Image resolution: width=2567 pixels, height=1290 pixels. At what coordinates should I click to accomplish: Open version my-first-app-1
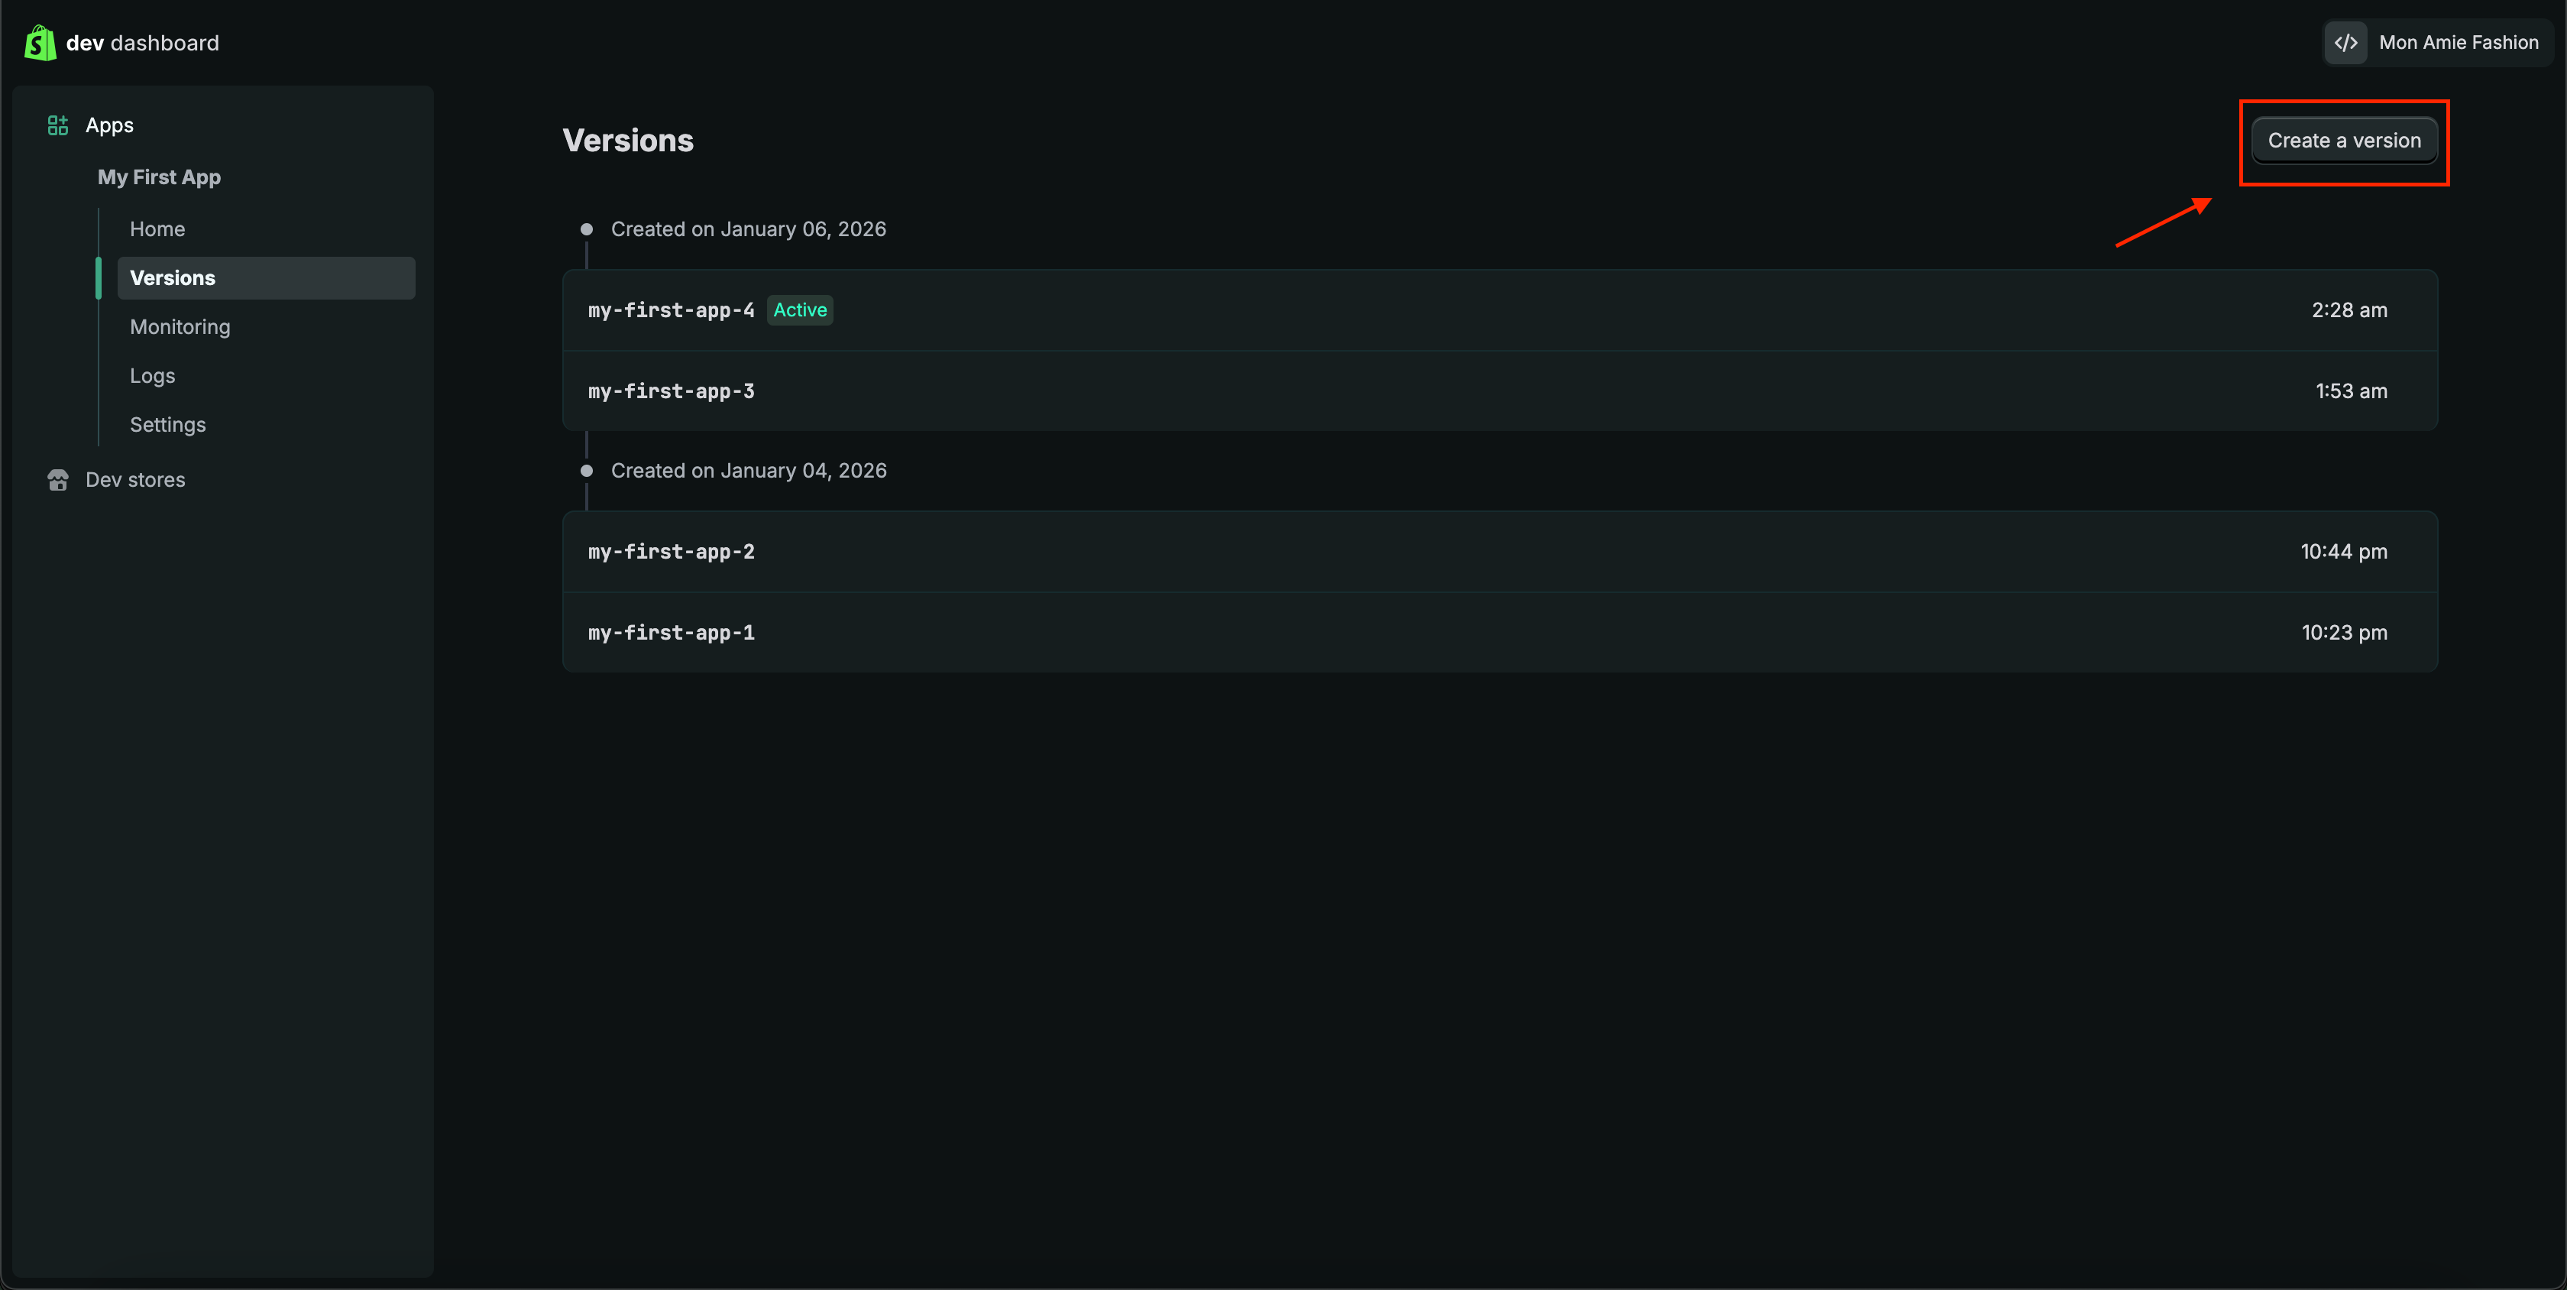(671, 632)
